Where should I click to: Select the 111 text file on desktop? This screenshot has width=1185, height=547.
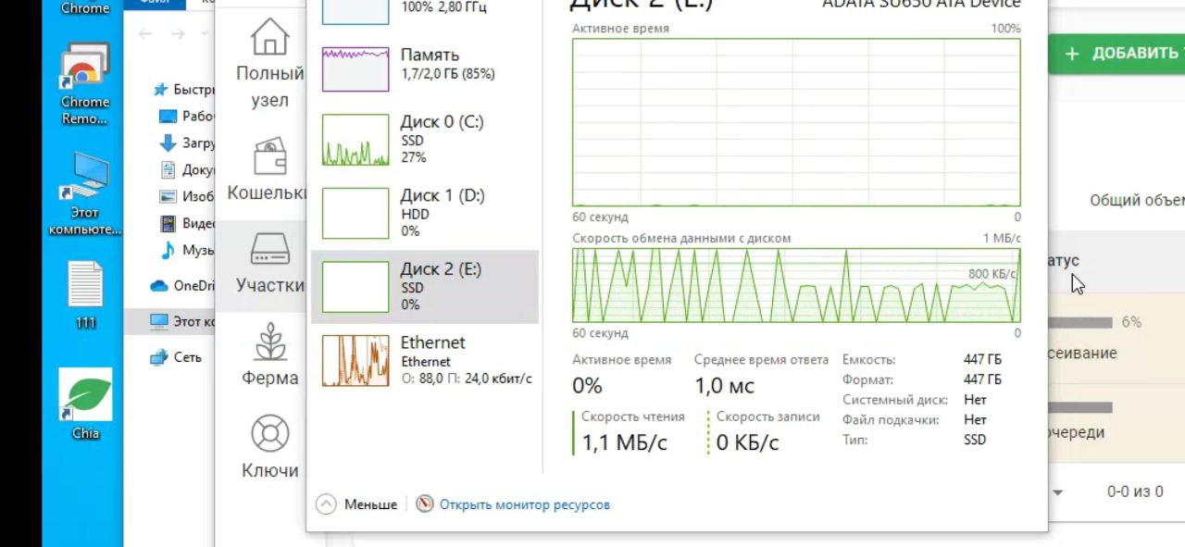coord(85,284)
